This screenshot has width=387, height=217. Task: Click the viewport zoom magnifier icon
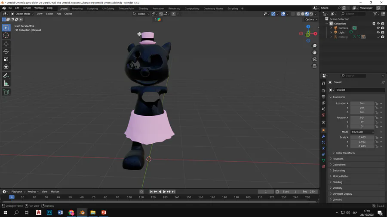pyautogui.click(x=314, y=46)
